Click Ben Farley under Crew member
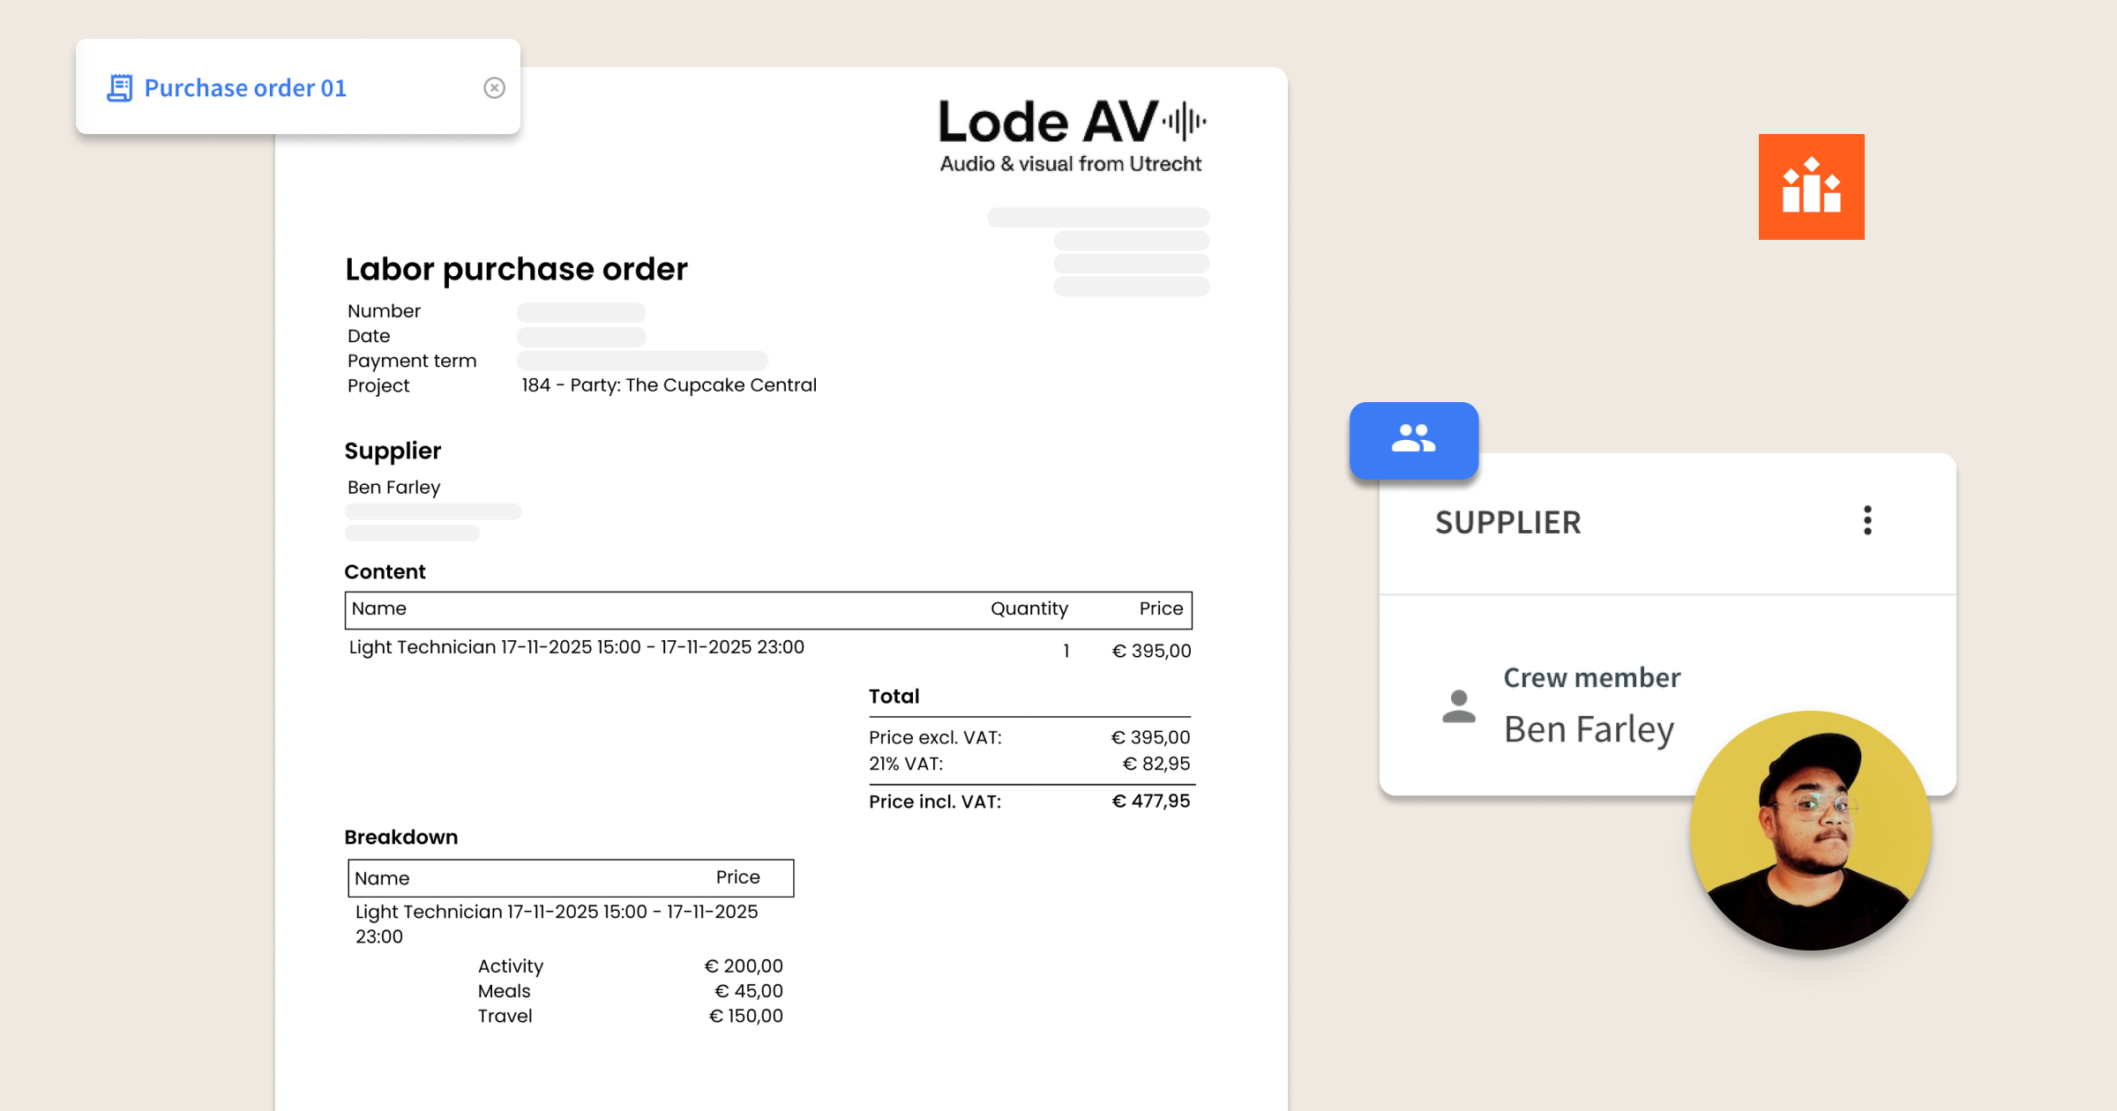The image size is (2117, 1111). [x=1589, y=728]
